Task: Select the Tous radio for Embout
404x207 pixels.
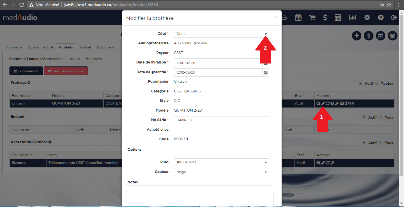Action: (x=380, y=117)
